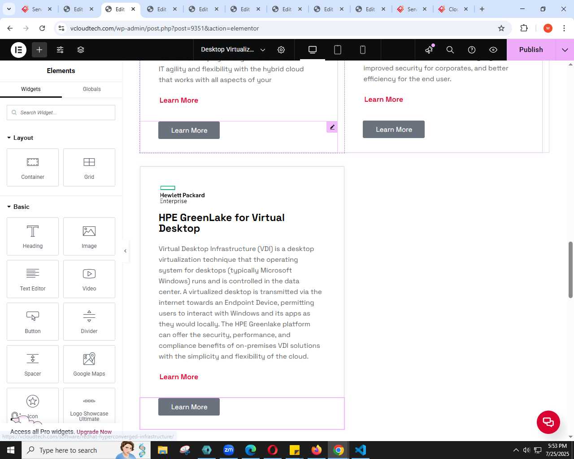Click gray Learn More button in right column
Viewport: 574px width, 459px height.
[x=394, y=130]
